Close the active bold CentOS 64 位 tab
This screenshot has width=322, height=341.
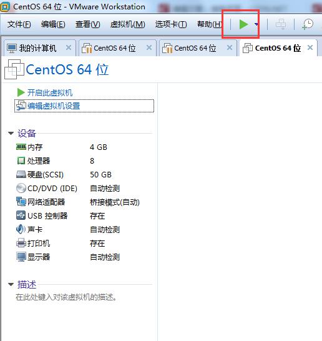click(310, 47)
